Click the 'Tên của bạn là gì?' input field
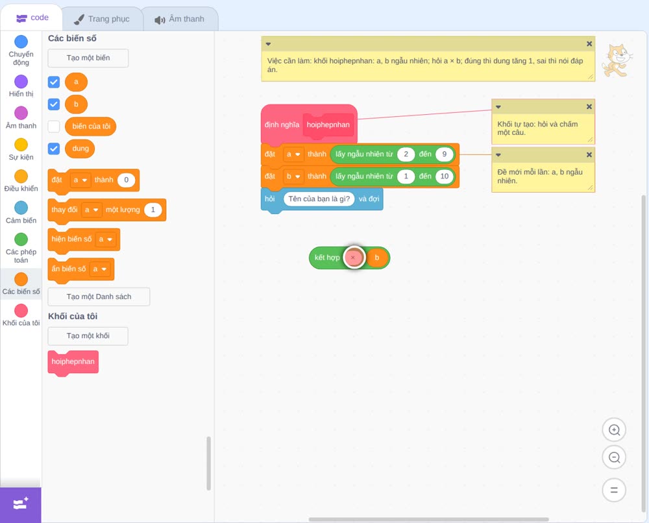Image resolution: width=649 pixels, height=523 pixels. (x=319, y=199)
